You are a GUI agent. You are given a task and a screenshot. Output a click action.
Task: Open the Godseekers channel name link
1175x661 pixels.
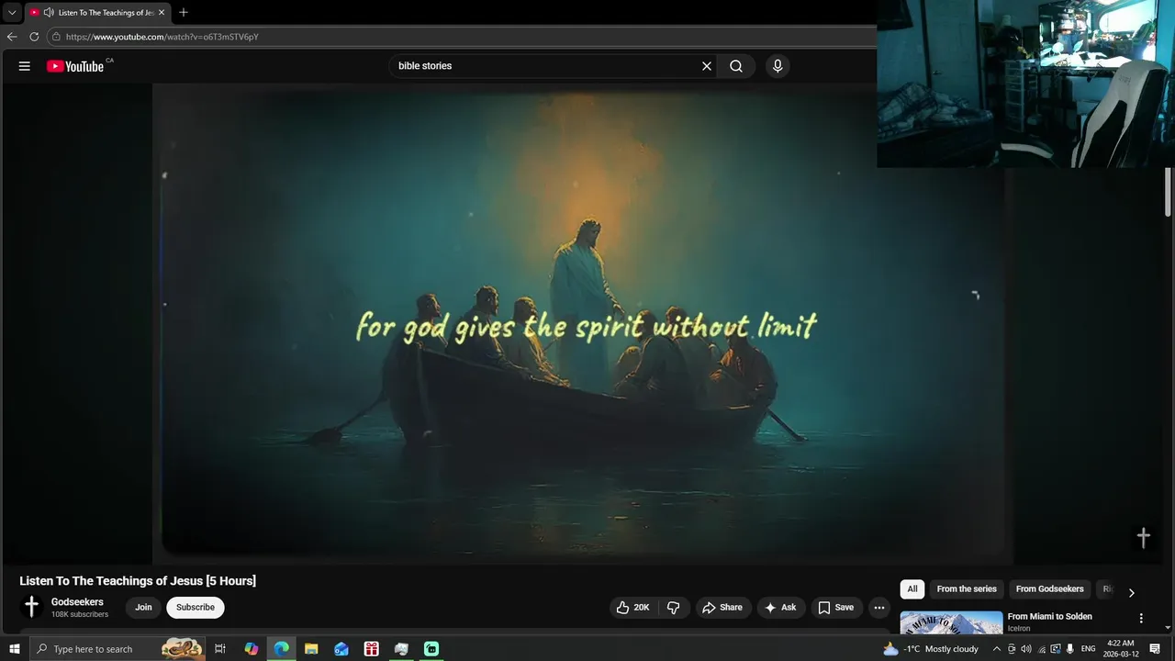coord(77,602)
